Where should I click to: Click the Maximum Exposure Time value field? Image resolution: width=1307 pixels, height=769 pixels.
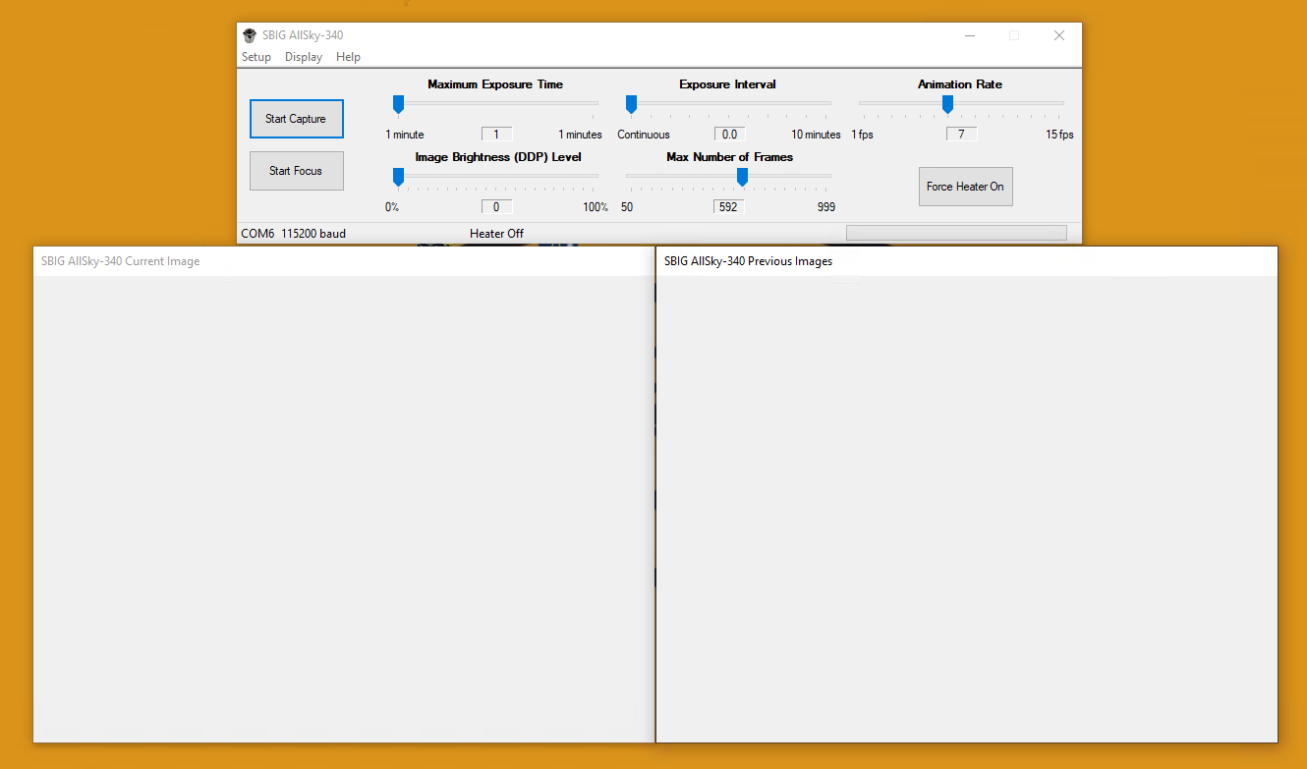[x=496, y=135]
